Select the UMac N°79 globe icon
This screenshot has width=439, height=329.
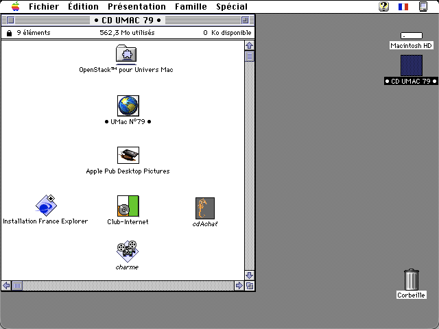(128, 106)
